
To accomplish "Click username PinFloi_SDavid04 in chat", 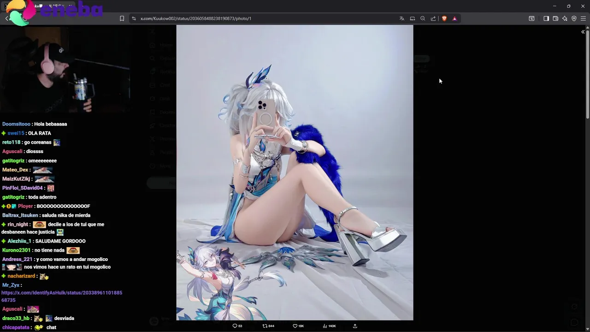I will click(22, 188).
